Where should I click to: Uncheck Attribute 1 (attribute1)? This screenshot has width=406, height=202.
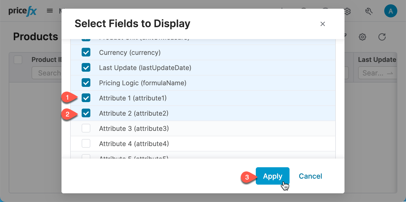[86, 98]
